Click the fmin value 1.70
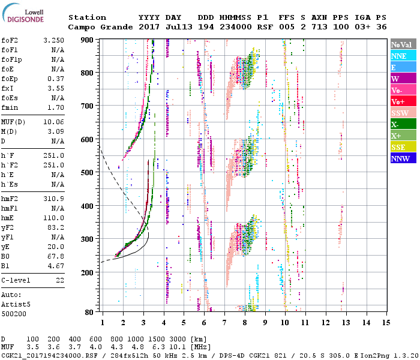The height and width of the screenshot is (360, 420). click(56, 107)
